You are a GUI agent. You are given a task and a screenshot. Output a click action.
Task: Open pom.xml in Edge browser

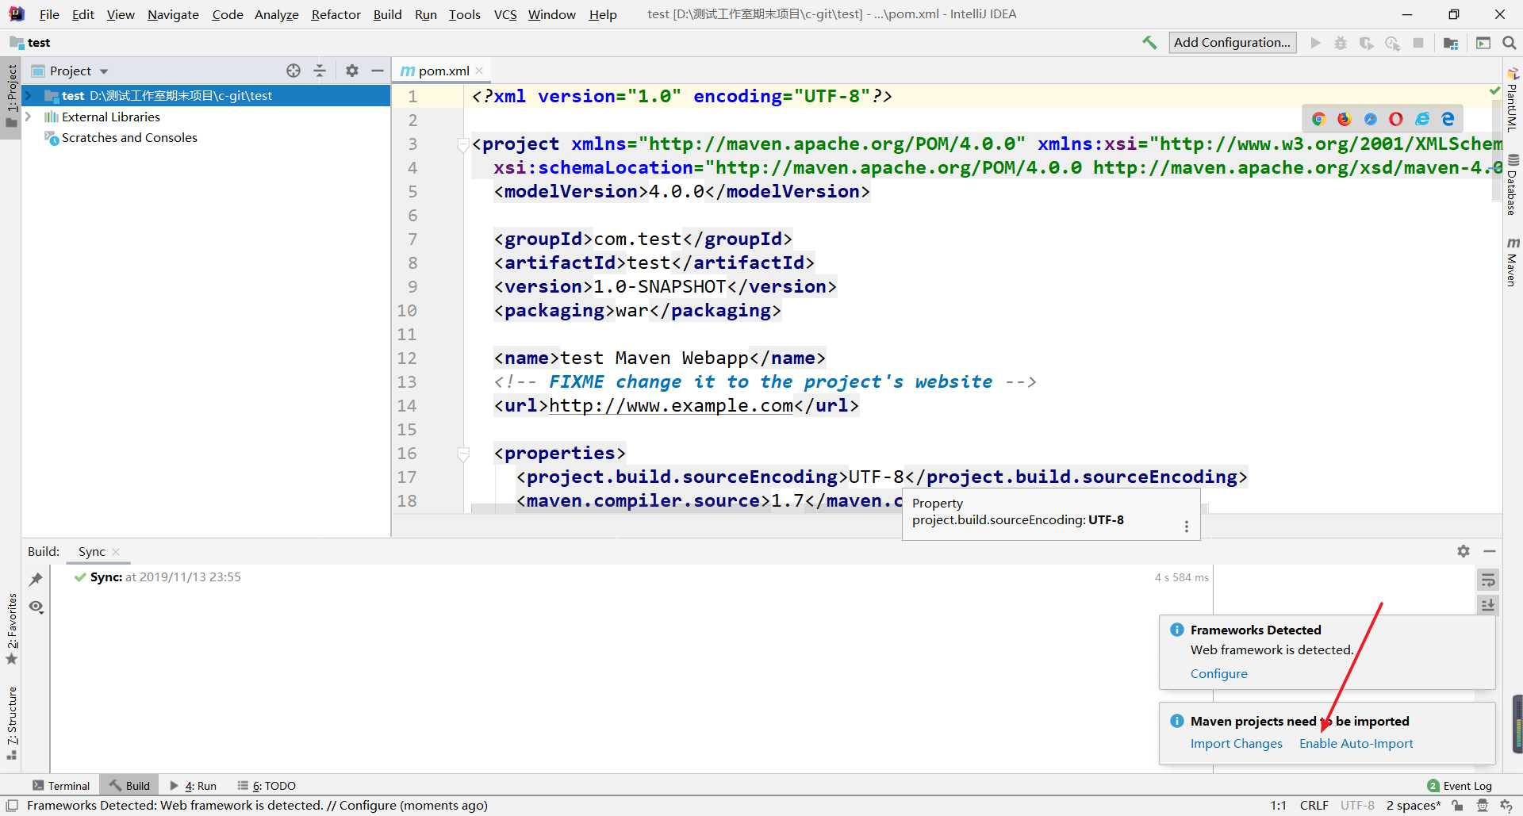(x=1448, y=119)
